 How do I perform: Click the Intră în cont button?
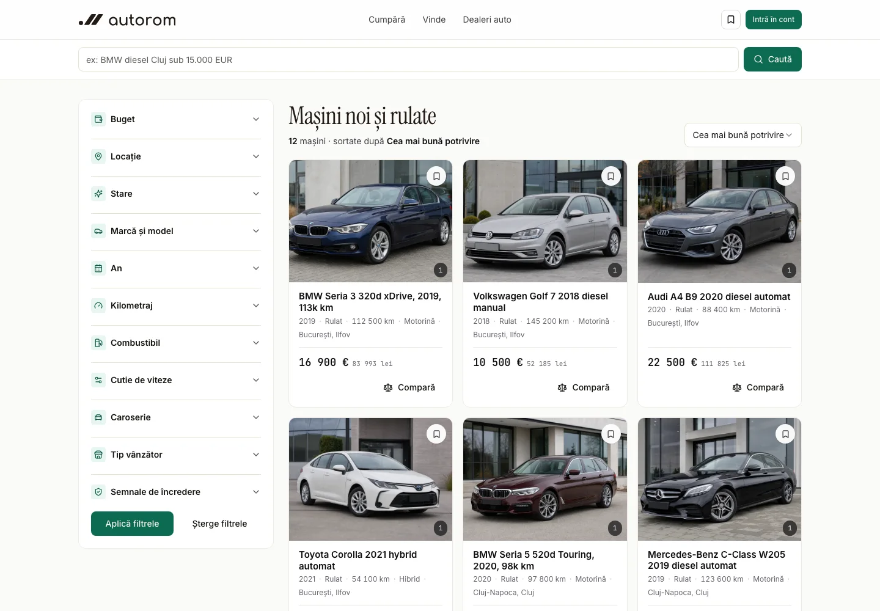tap(773, 20)
